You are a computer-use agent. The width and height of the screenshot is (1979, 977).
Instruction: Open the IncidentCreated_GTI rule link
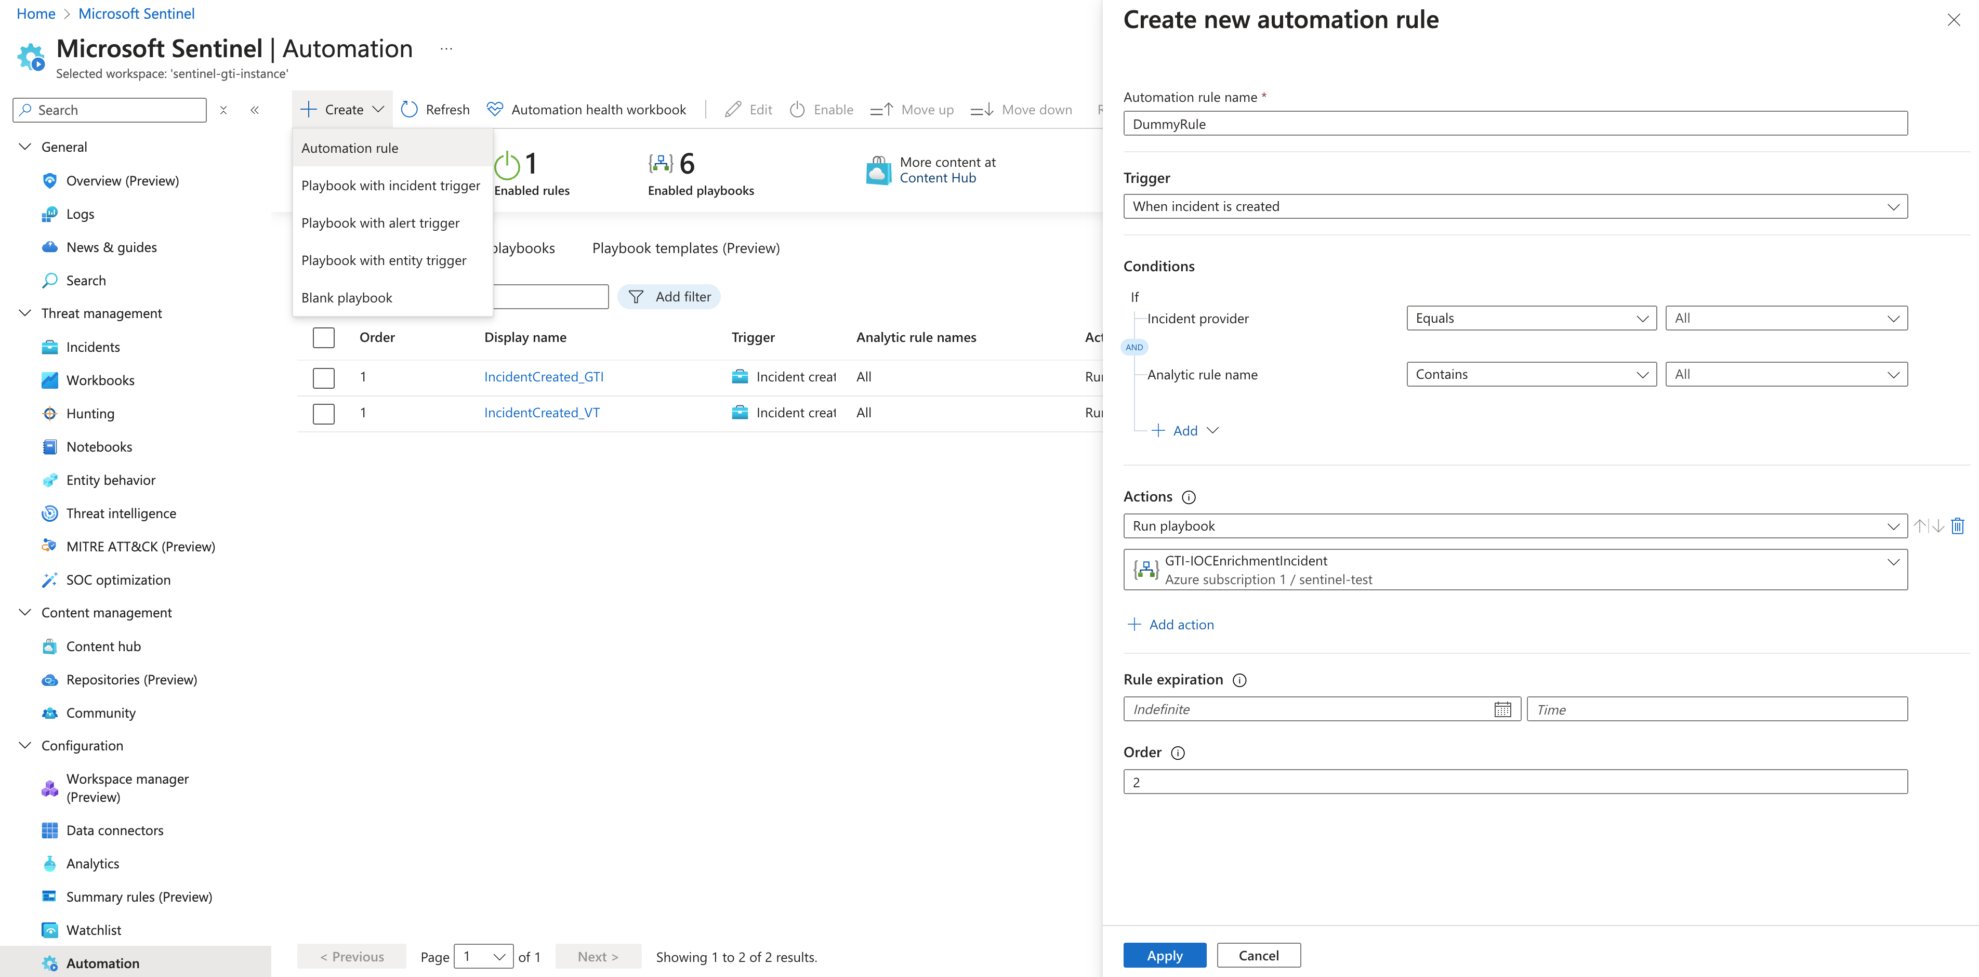[544, 377]
